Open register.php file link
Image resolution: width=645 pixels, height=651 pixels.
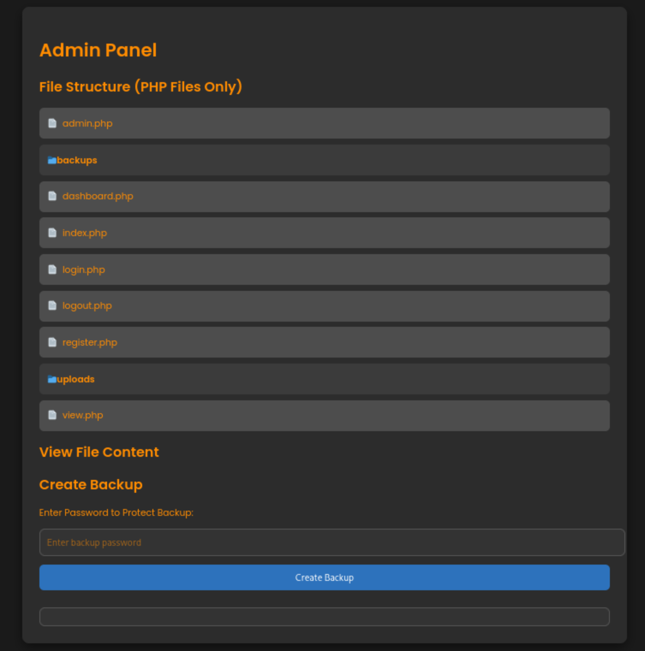tap(90, 343)
